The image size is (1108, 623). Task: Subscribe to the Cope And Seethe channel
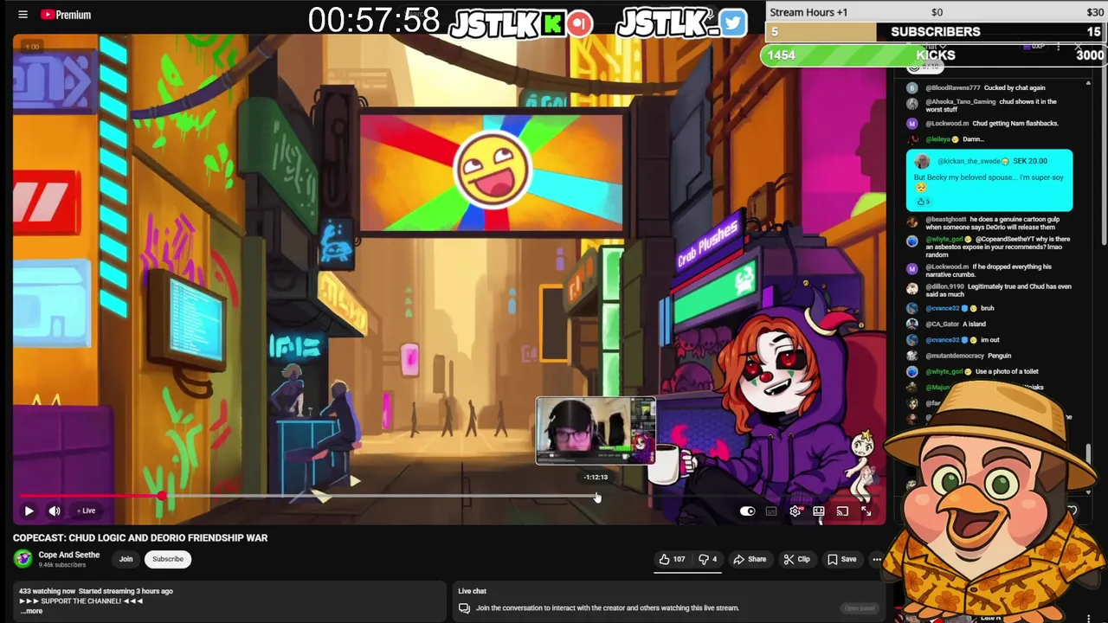click(x=168, y=559)
